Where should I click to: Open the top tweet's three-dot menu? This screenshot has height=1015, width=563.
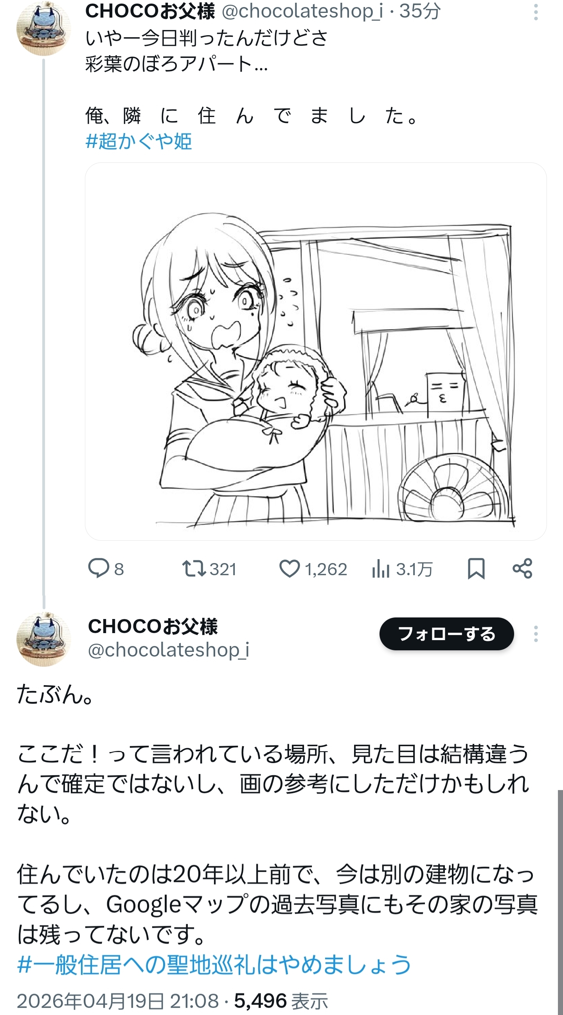[x=536, y=12]
